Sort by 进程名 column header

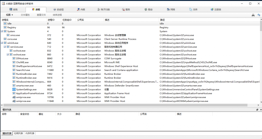(x=23, y=20)
